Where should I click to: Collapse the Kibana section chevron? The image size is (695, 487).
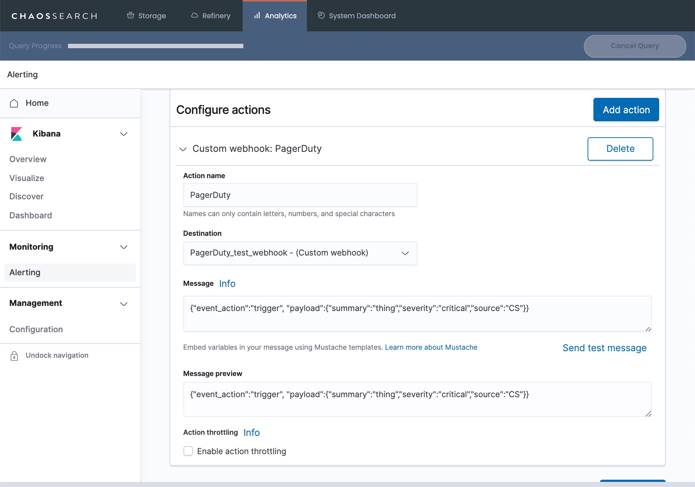(x=124, y=134)
